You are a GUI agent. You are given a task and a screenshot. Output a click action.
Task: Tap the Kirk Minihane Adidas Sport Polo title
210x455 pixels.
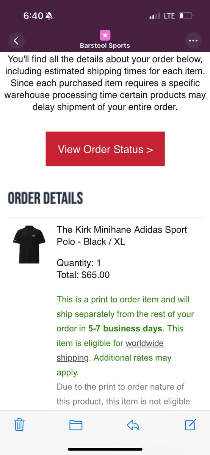click(x=122, y=235)
